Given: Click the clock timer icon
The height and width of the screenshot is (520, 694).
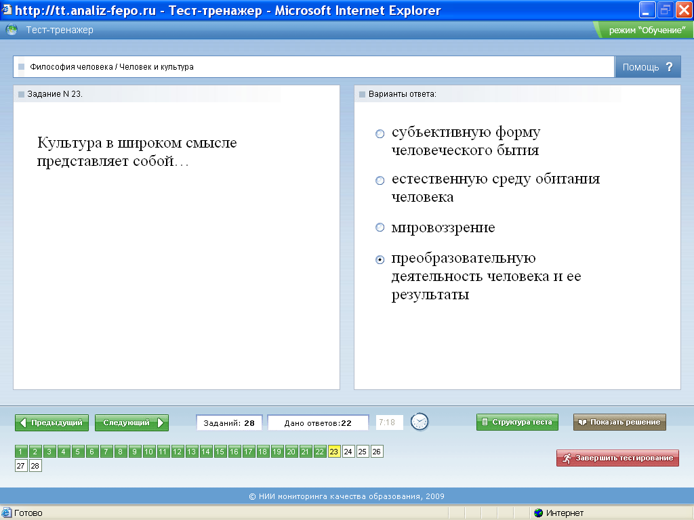Looking at the screenshot, I should tap(419, 422).
